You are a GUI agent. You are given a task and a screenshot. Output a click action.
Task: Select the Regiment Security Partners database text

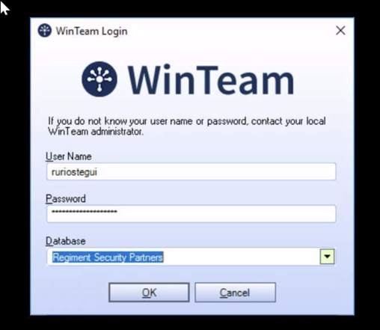108,257
